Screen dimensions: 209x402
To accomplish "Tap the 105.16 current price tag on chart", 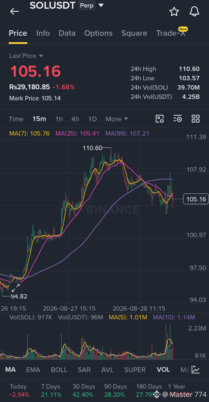I will (196, 199).
